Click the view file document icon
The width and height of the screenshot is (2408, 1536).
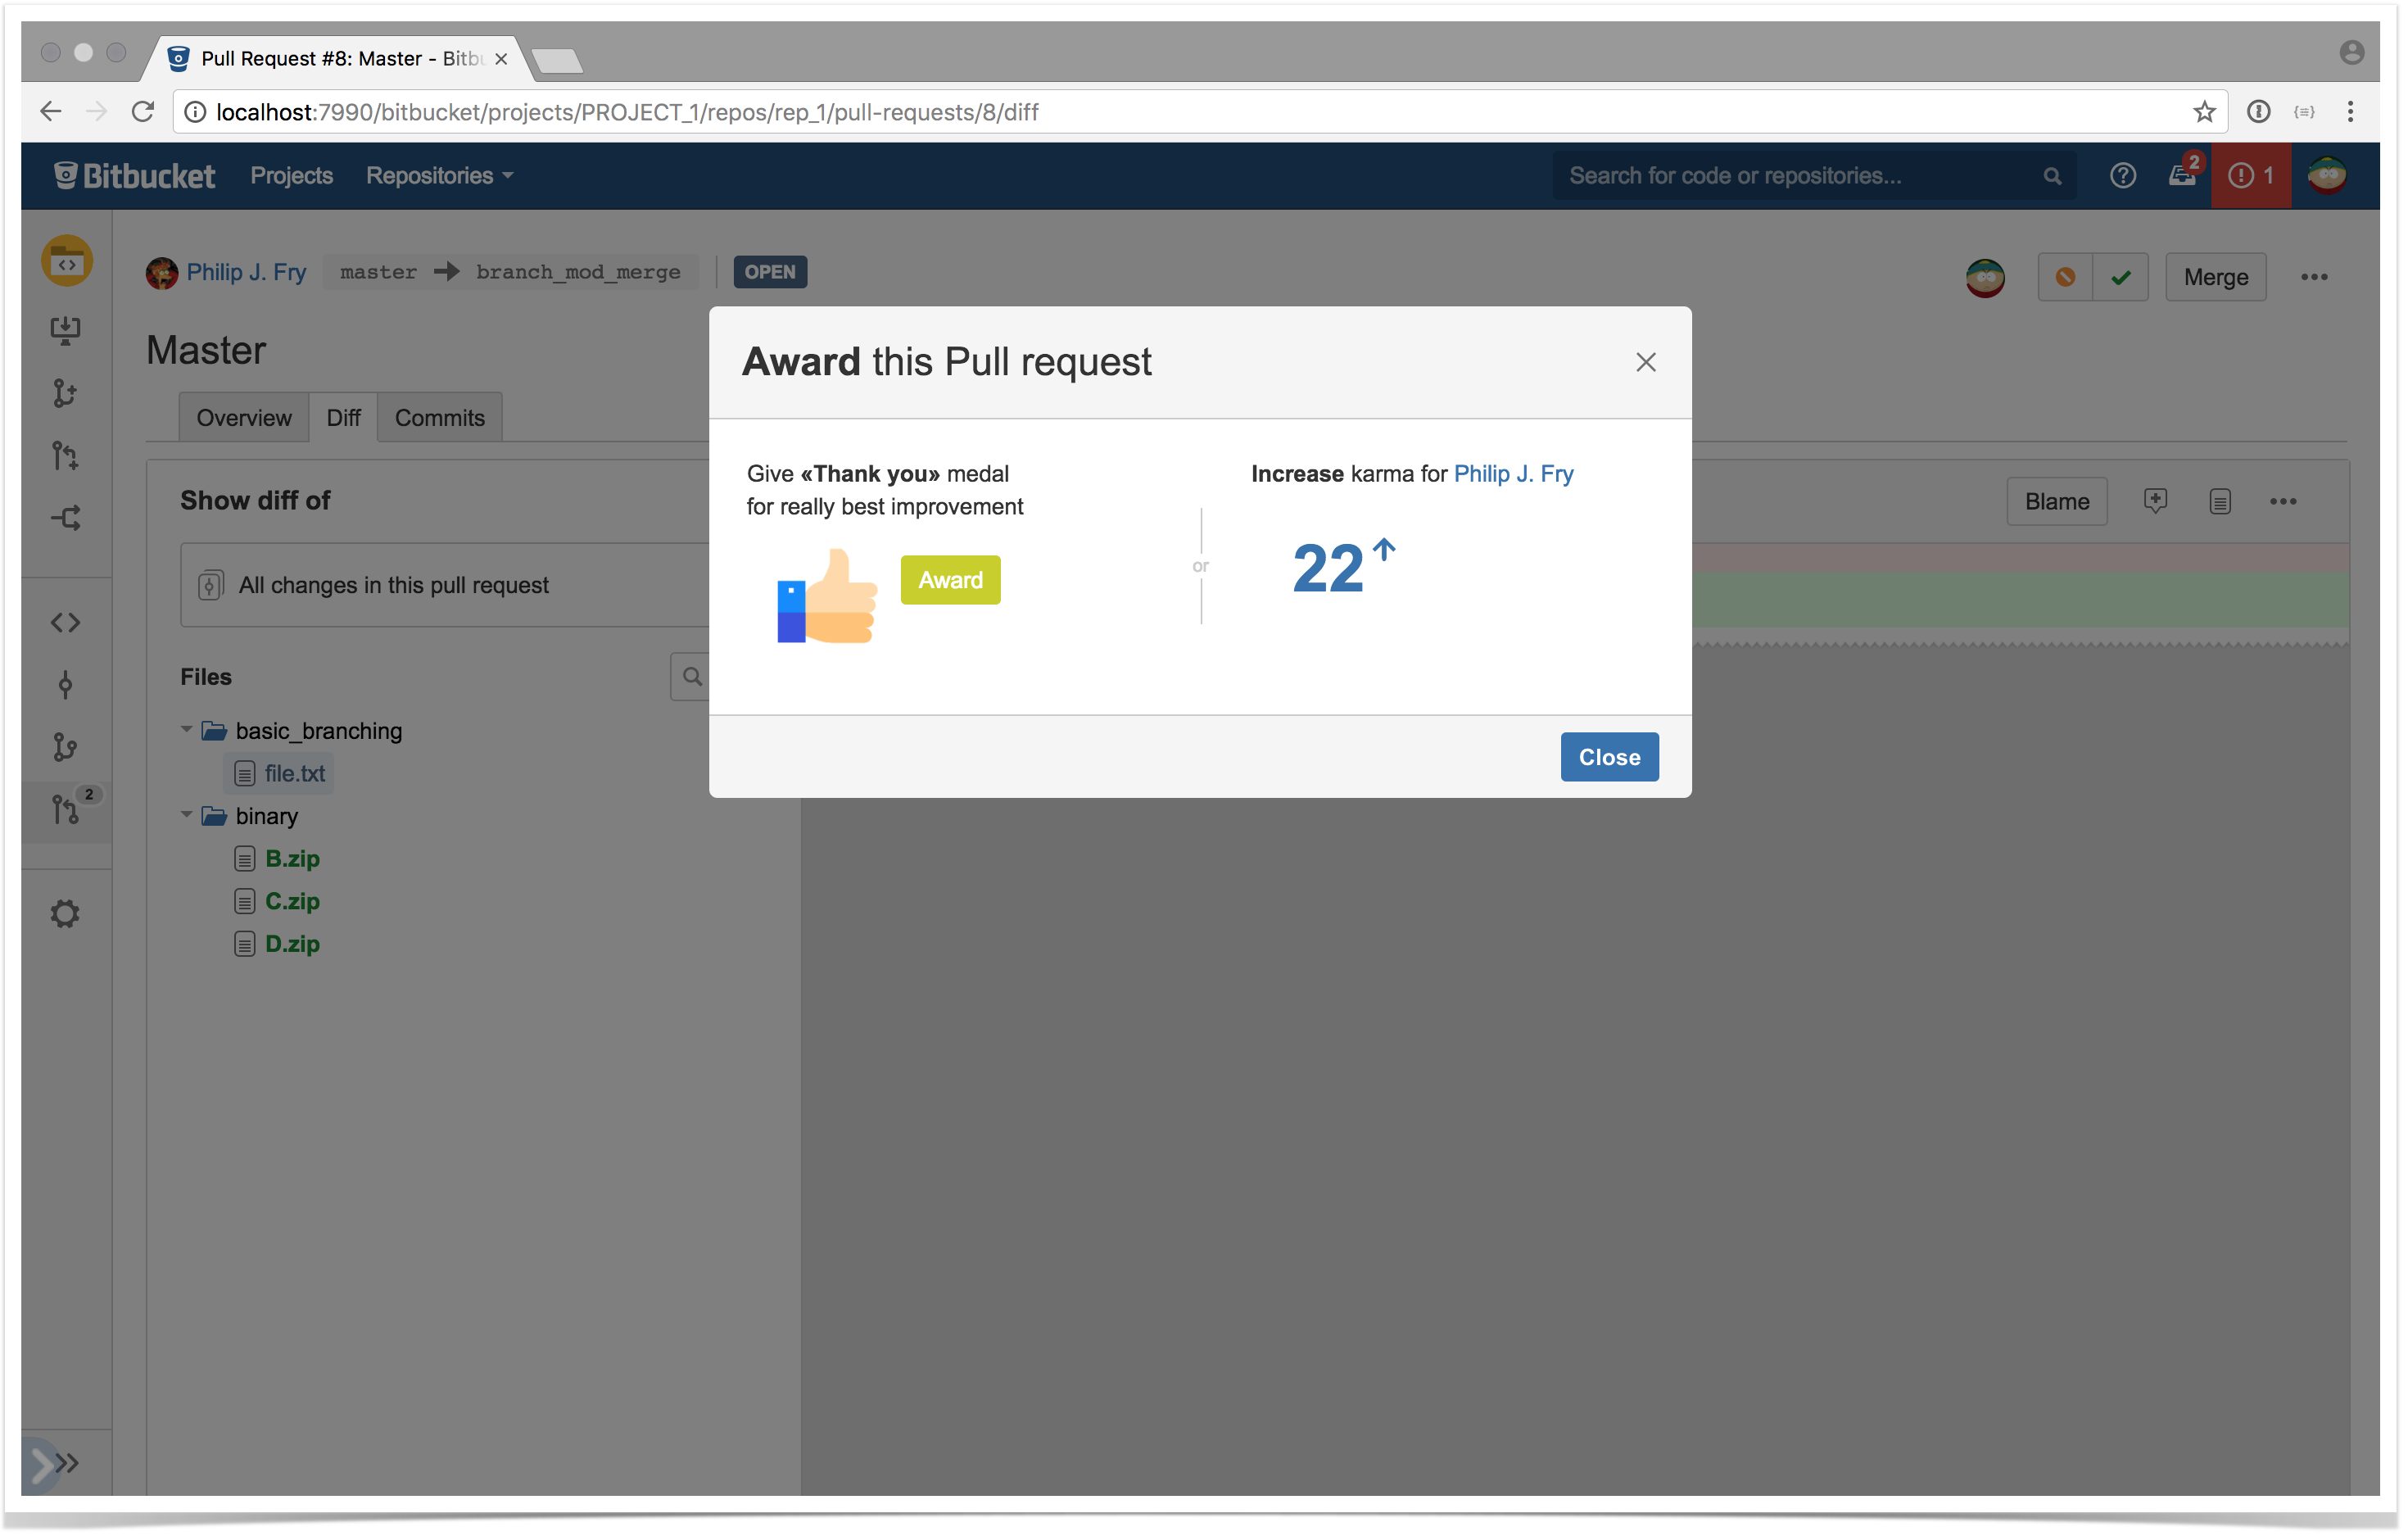2220,502
